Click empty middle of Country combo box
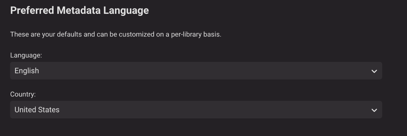The width and height of the screenshot is (407, 136). [203, 110]
